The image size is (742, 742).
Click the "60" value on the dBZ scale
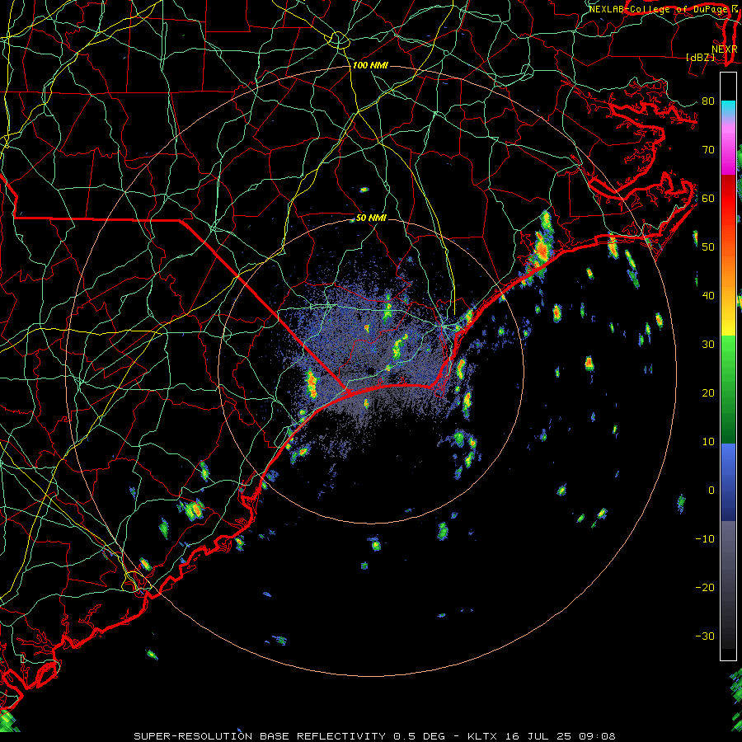(x=708, y=198)
